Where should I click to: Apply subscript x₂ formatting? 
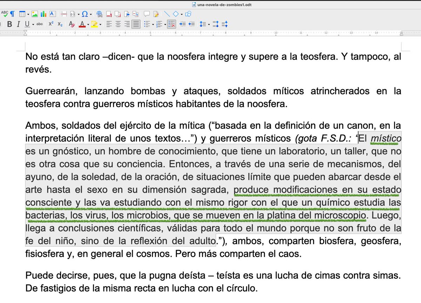click(x=60, y=24)
